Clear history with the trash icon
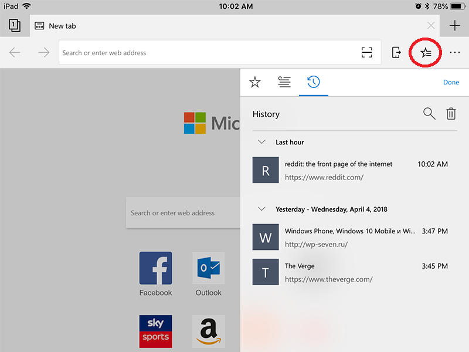This screenshot has width=469, height=352. click(451, 114)
